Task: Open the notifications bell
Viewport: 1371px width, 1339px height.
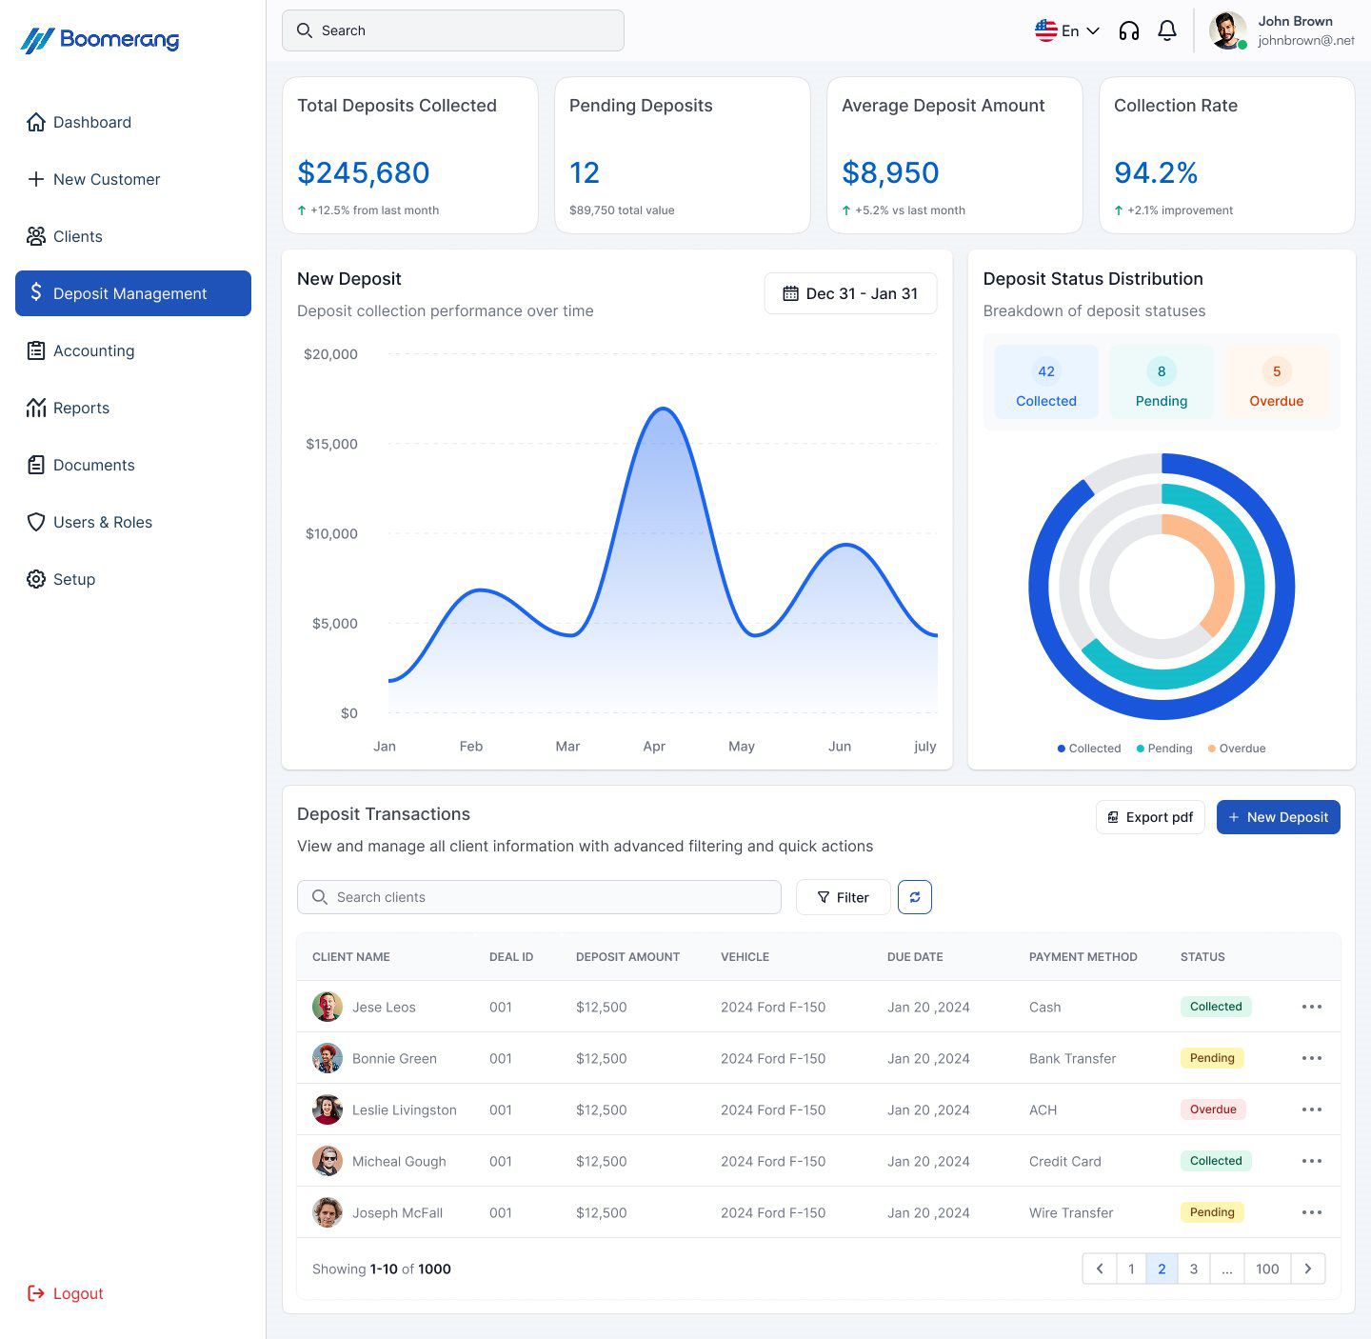Action: point(1167,30)
